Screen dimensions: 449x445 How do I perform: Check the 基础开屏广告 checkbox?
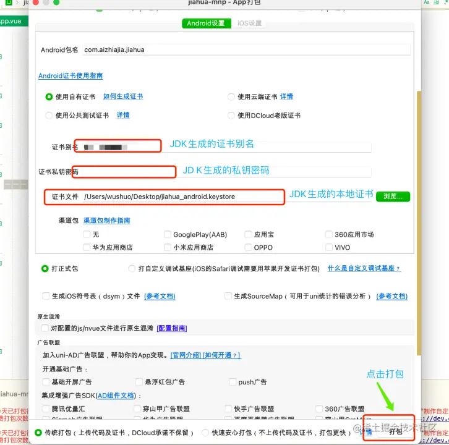pos(46,382)
